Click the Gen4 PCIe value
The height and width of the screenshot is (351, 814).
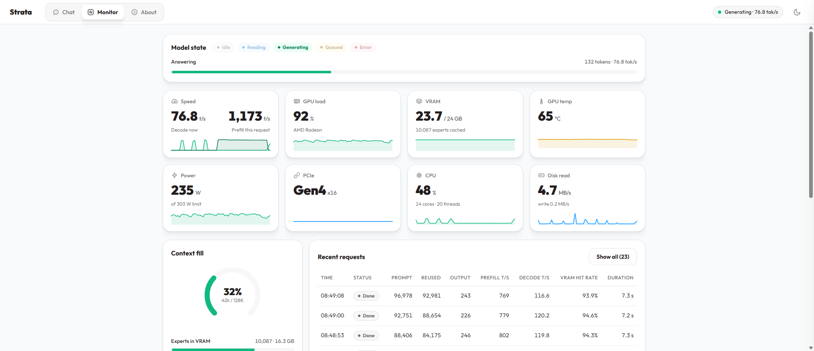click(309, 190)
